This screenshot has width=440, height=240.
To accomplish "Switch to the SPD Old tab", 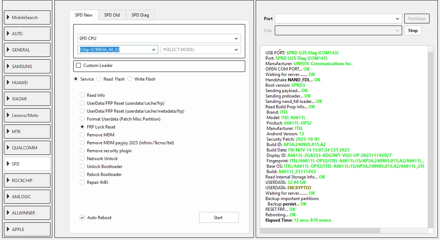I will pyautogui.click(x=112, y=15).
